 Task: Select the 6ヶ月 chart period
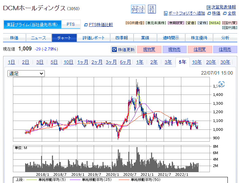pos(126,62)
